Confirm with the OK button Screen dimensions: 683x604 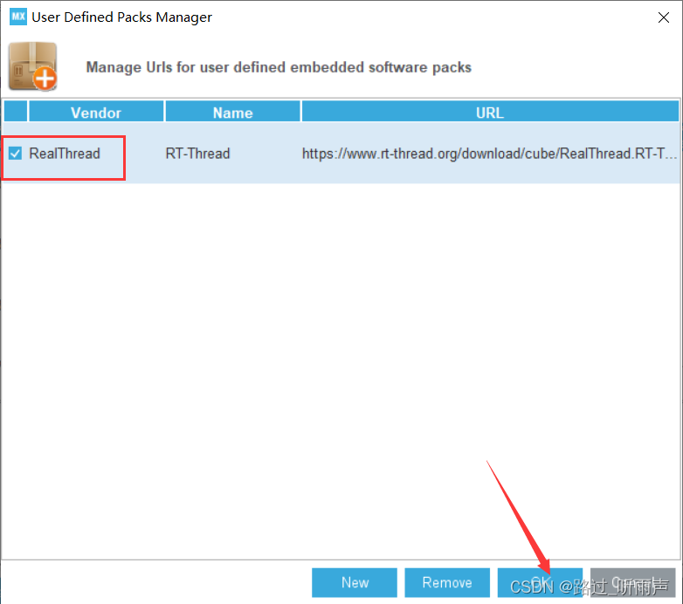(x=540, y=582)
